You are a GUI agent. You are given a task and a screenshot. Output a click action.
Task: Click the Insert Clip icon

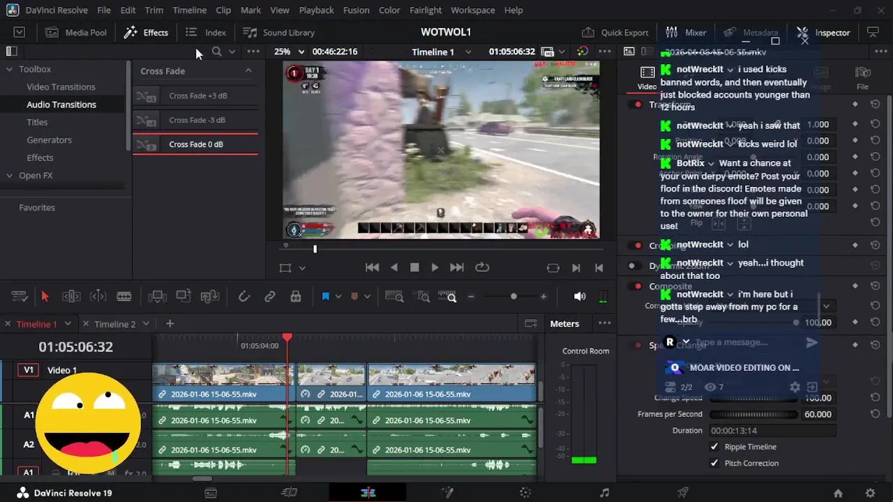[157, 296]
